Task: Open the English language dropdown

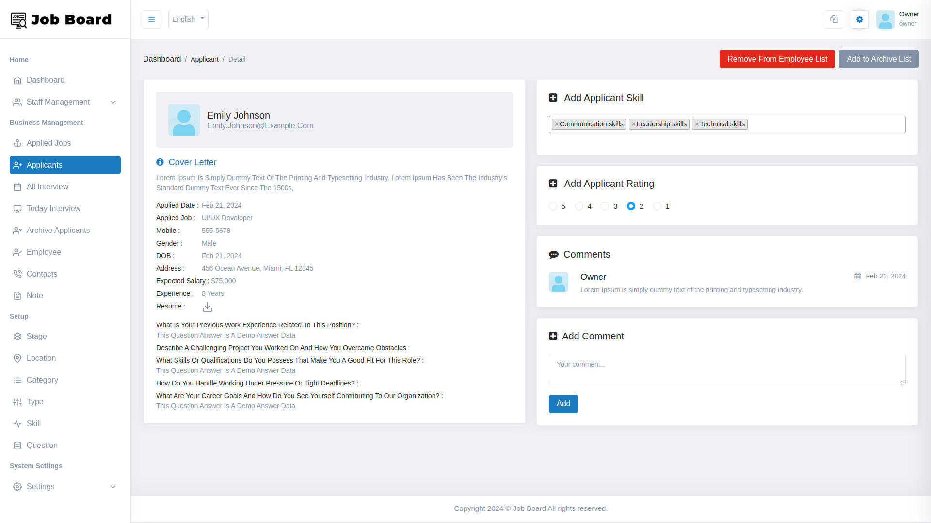Action: (188, 19)
